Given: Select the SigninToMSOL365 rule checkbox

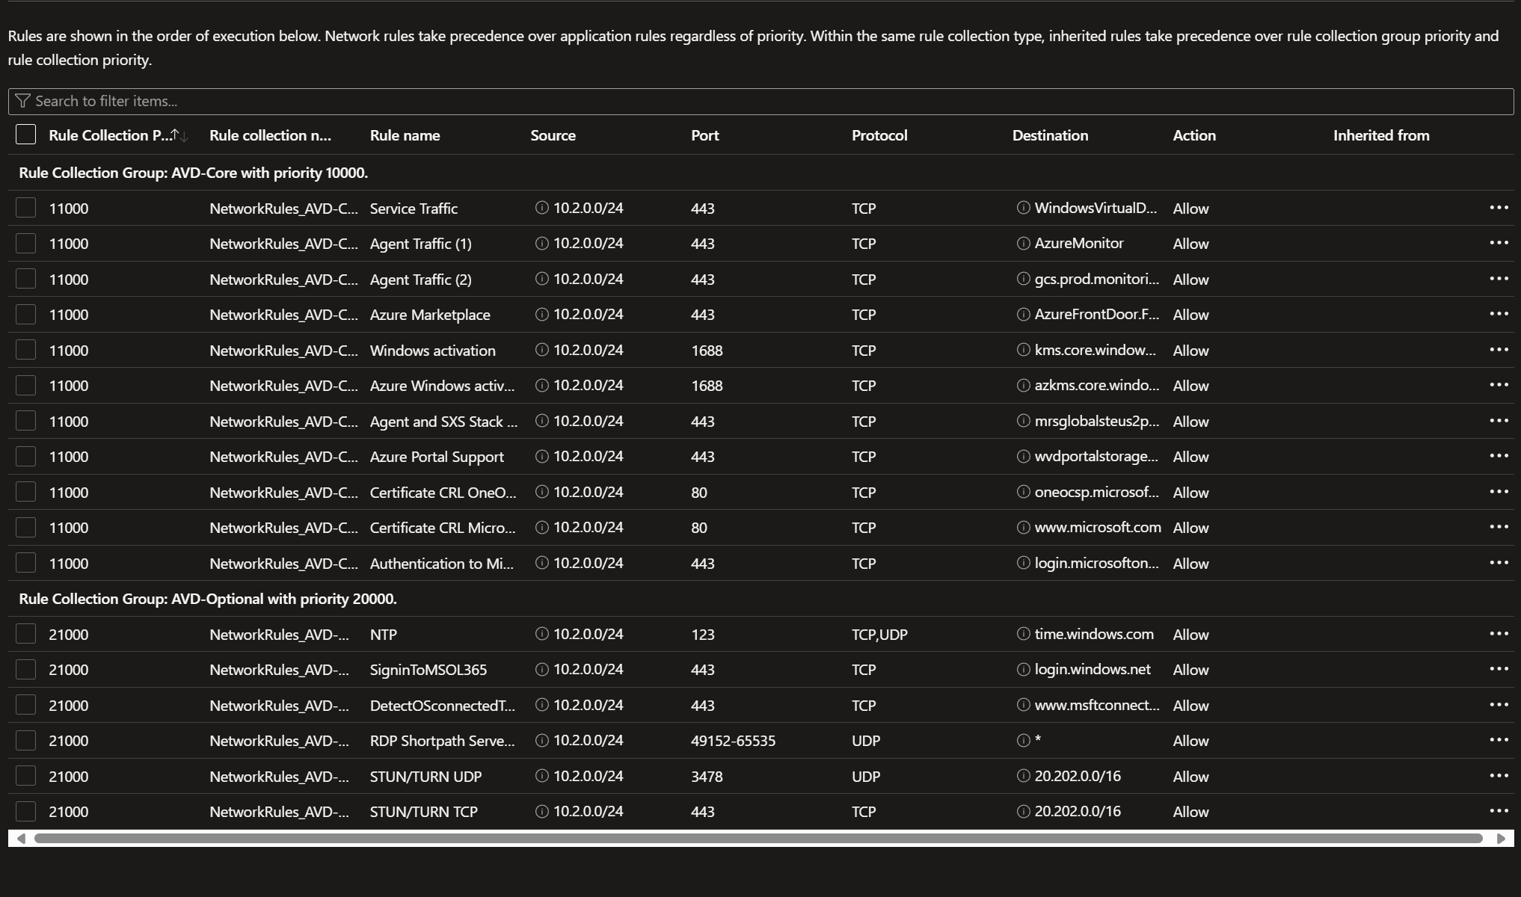Looking at the screenshot, I should [25, 670].
